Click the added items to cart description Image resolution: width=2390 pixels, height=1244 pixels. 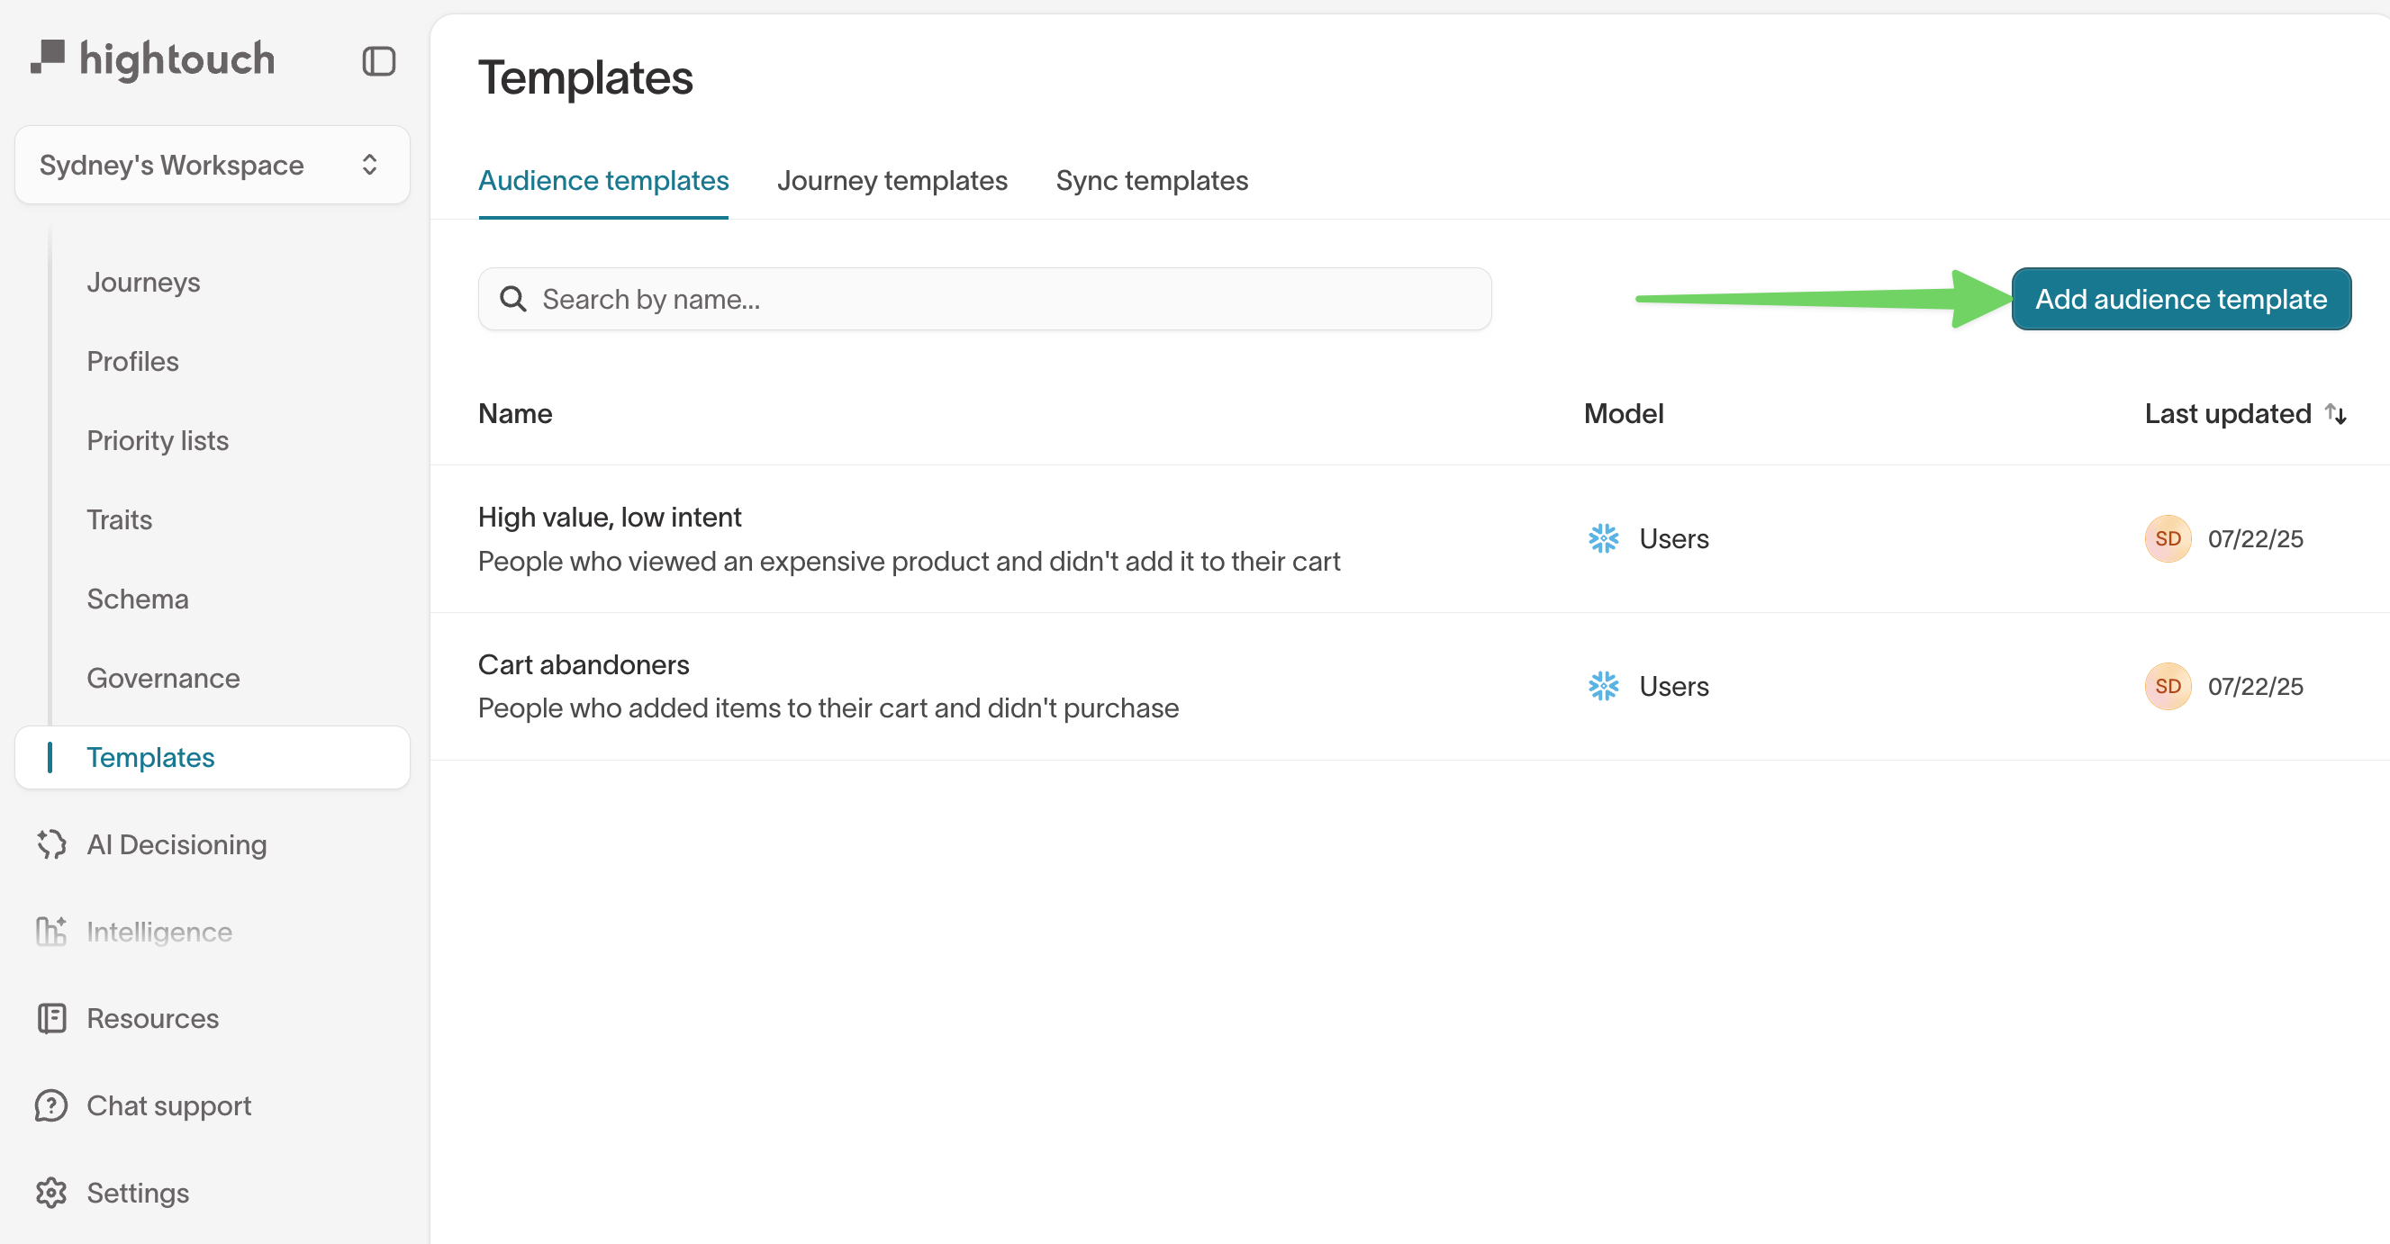point(828,708)
